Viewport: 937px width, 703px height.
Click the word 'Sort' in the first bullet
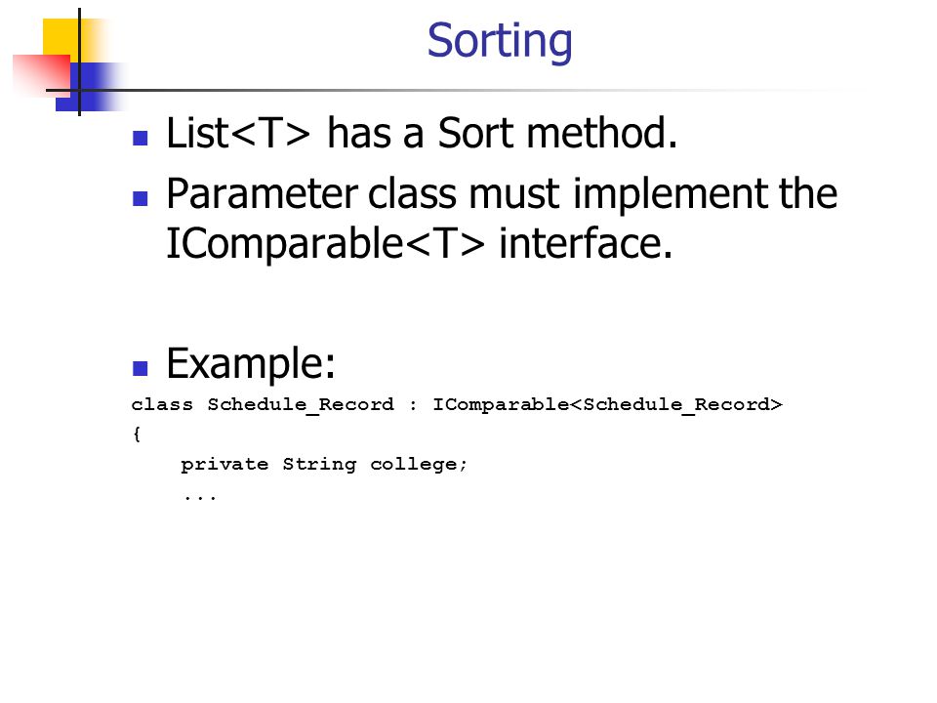(475, 133)
